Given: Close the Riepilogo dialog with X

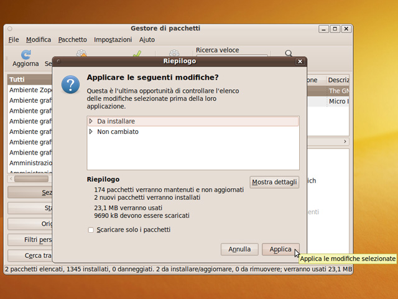Looking at the screenshot, I should 300,62.
